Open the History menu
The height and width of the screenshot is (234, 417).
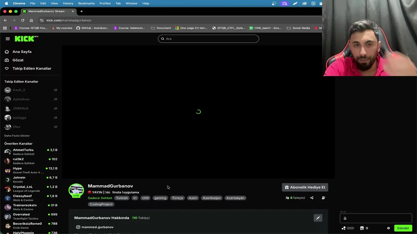point(68,3)
